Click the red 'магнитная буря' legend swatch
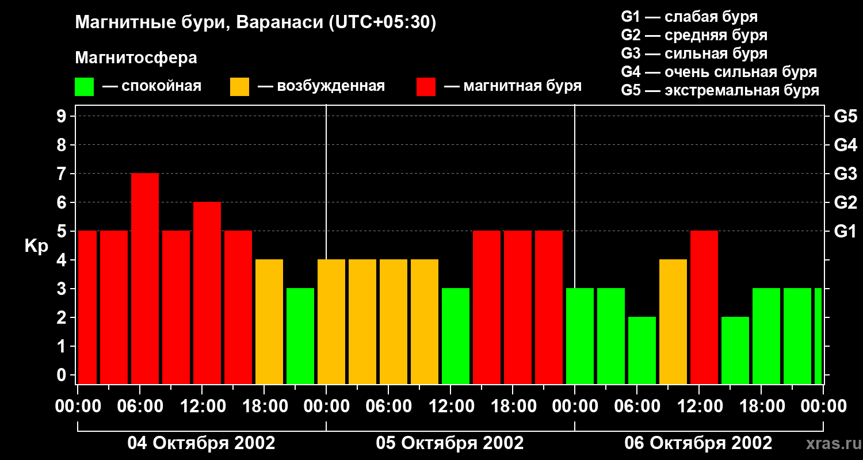The width and height of the screenshot is (863, 460). point(426,87)
